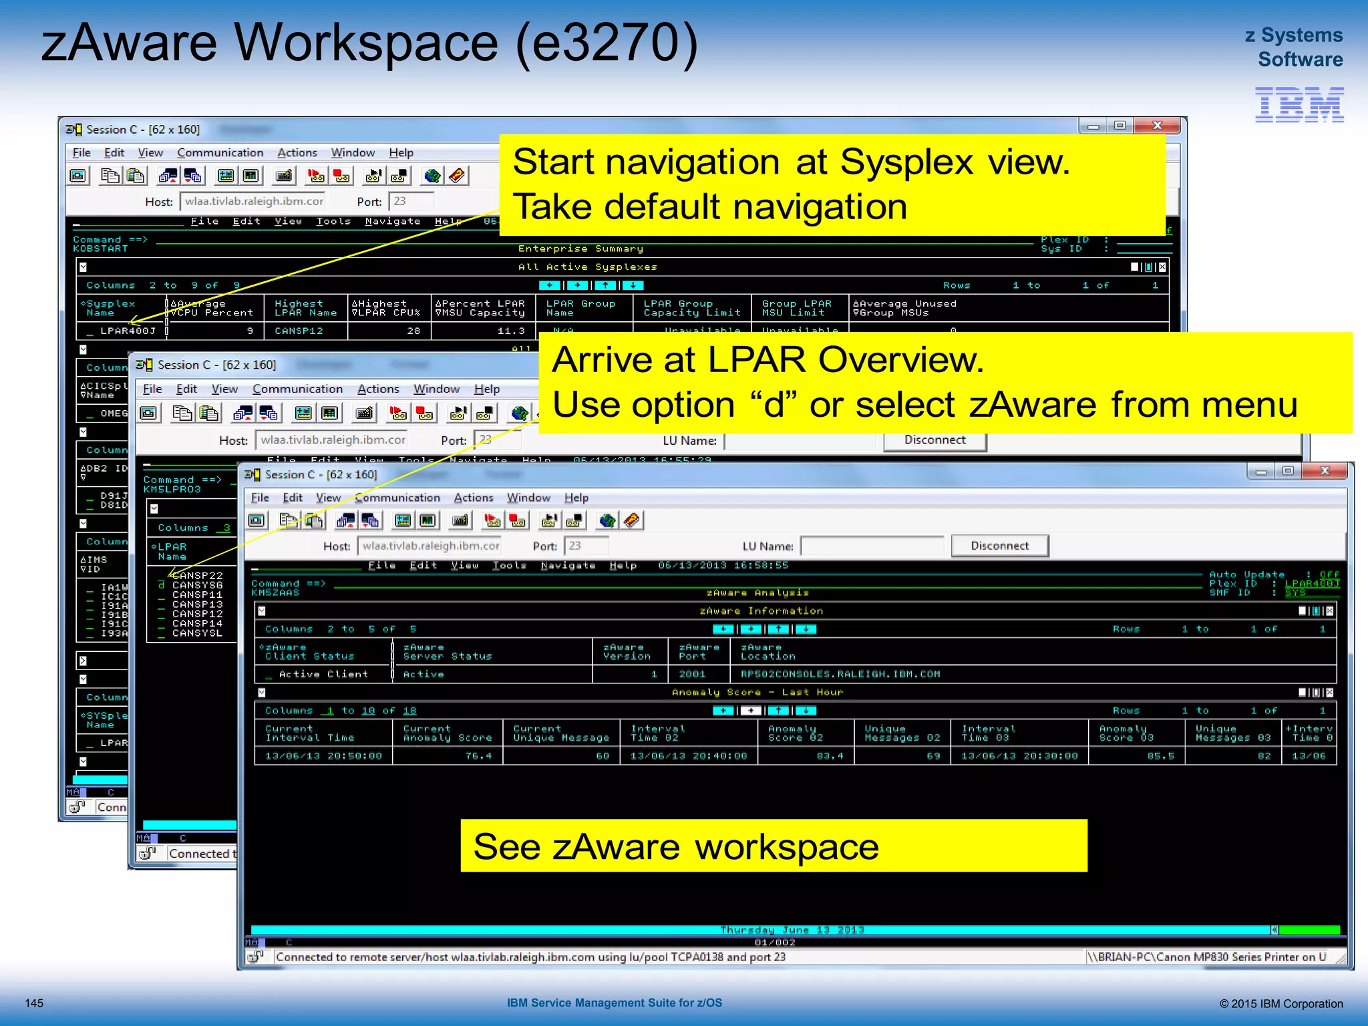1368x1026 pixels.
Task: Expand the collapsed panel above SYSplex Name section
Action: [x=83, y=661]
